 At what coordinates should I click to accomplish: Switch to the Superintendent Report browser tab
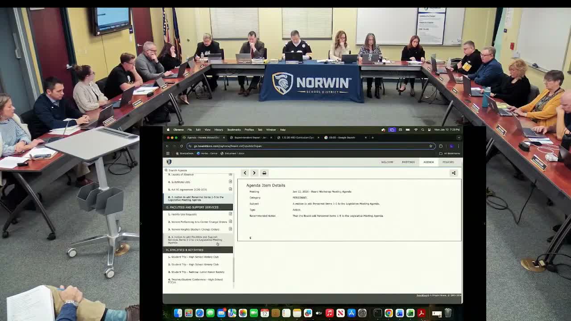point(251,137)
